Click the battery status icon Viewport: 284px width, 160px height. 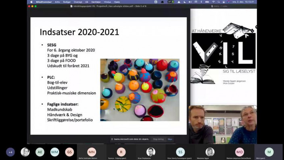[x=207, y=2]
